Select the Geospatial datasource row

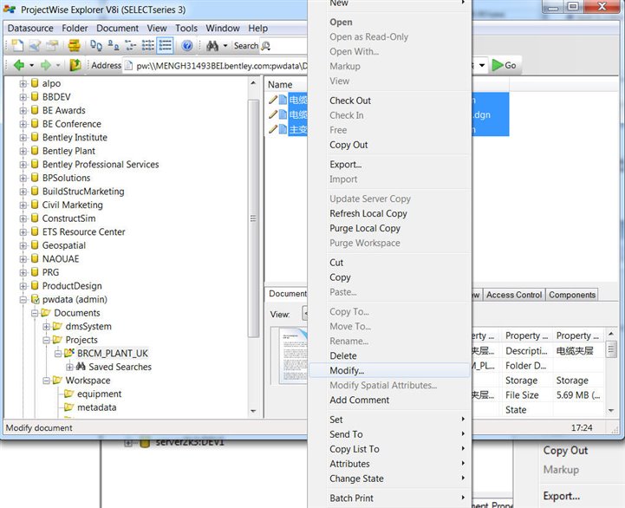click(64, 245)
